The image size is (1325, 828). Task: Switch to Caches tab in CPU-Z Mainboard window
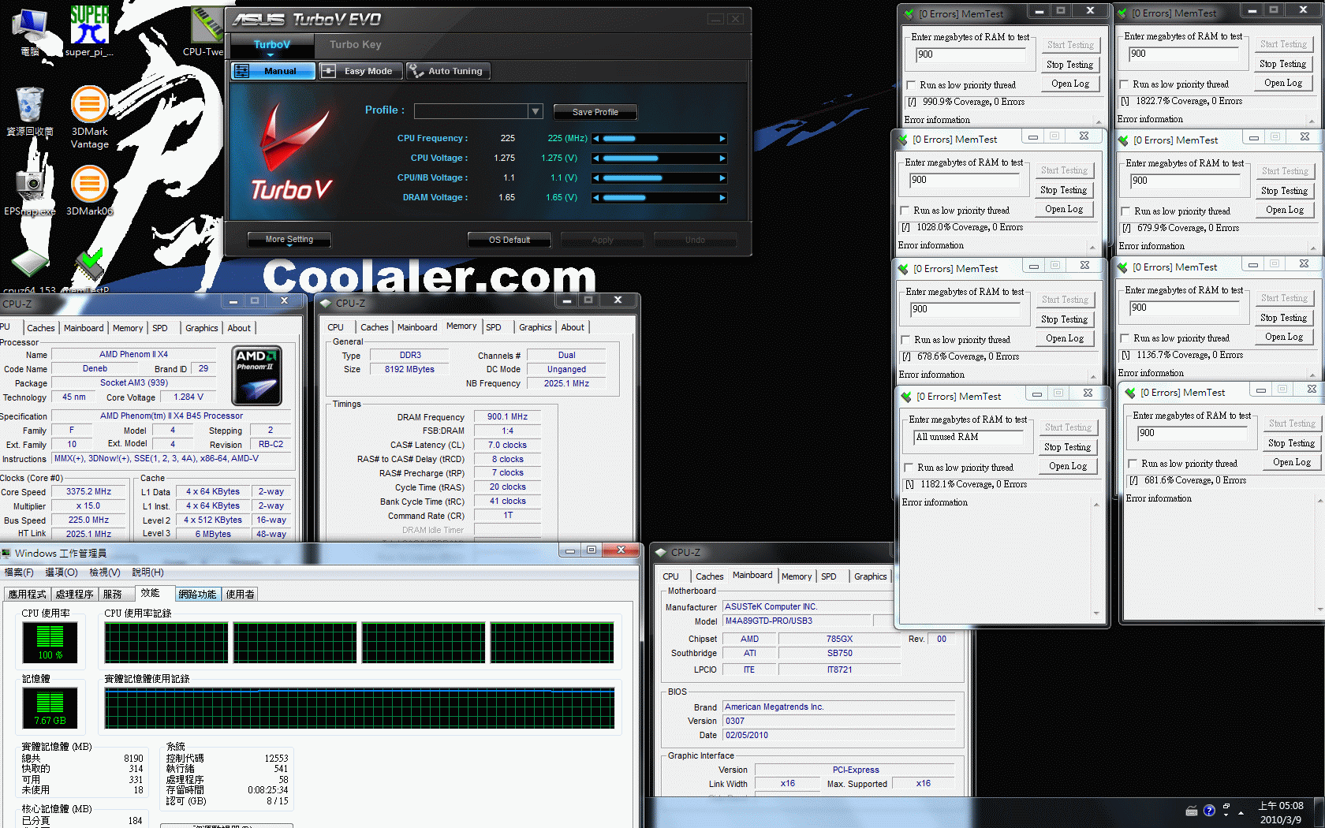point(709,576)
